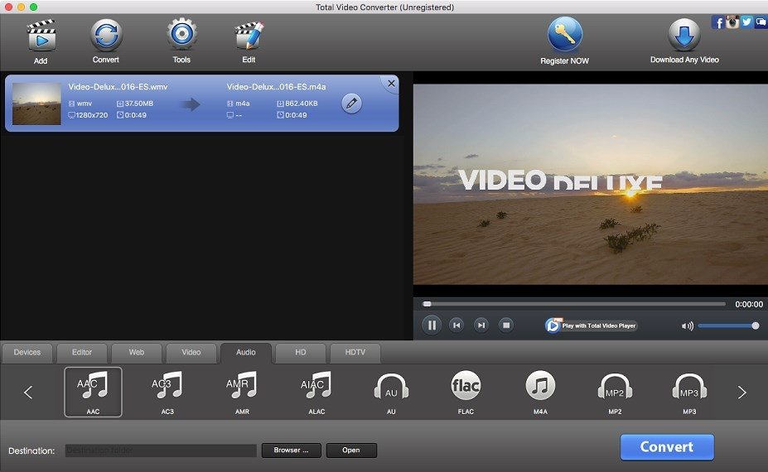Click the Open destination button
This screenshot has height=472, width=768.
(x=351, y=450)
